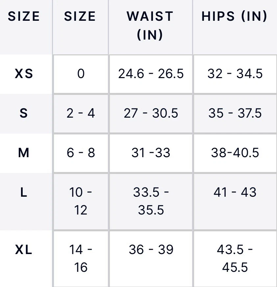Viewport: 277px width, 287px height.
Task: Select waist range 31 - 33
Action: point(151,153)
